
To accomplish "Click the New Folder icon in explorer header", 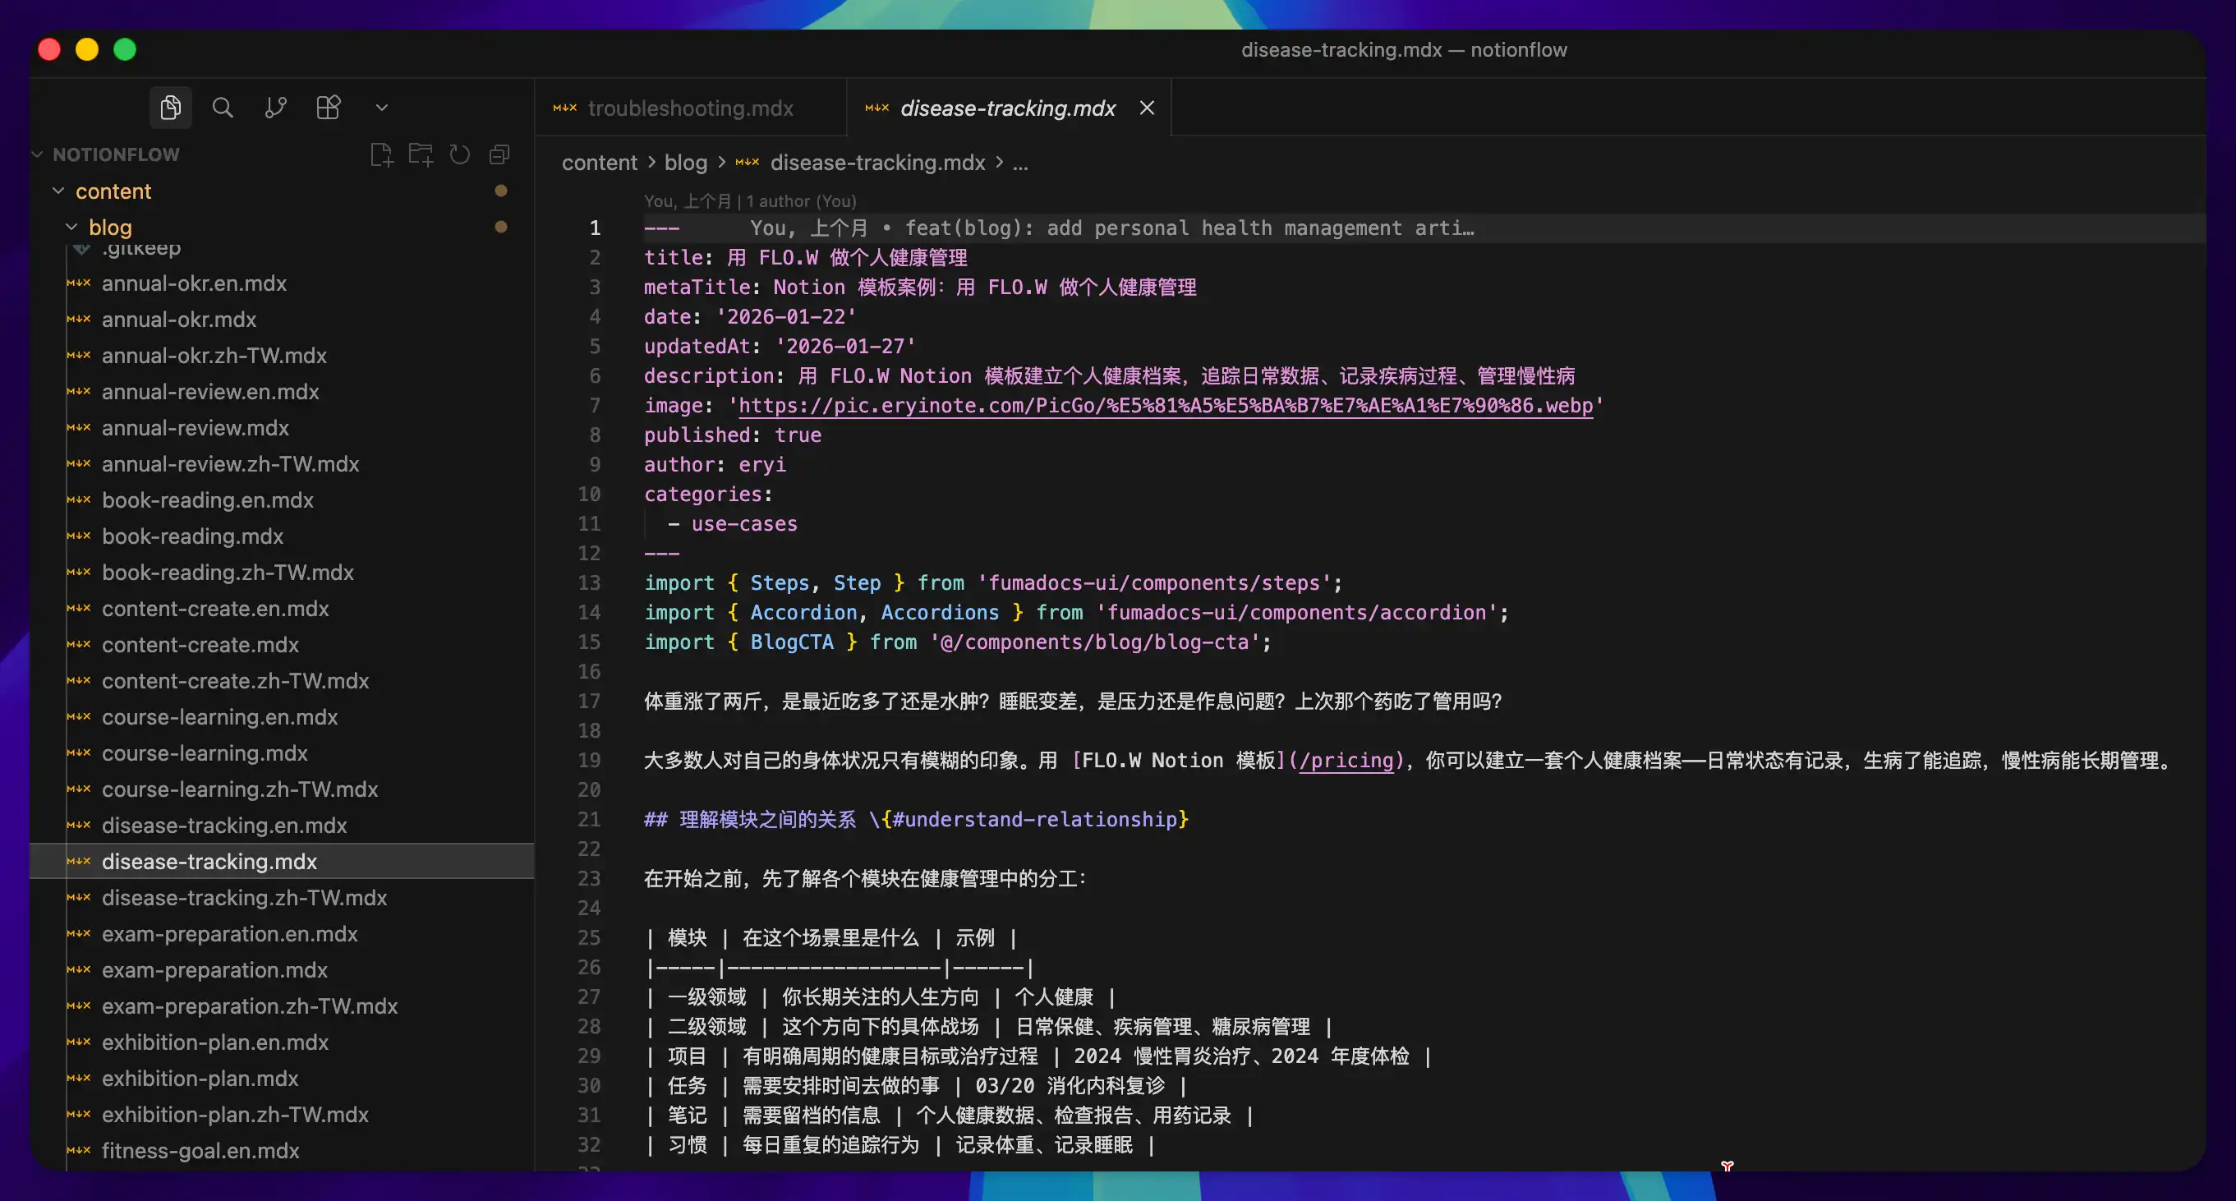I will tap(421, 154).
